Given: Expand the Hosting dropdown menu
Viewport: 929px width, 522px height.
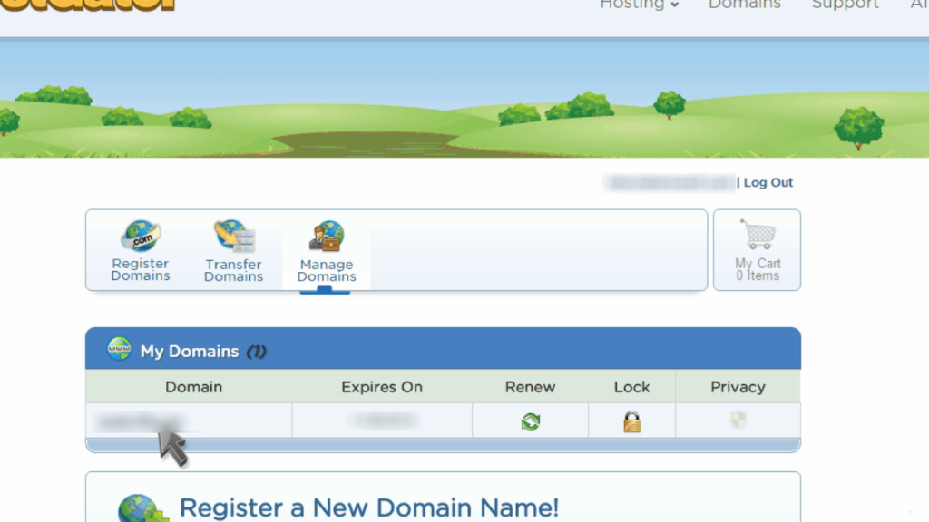Looking at the screenshot, I should (639, 5).
